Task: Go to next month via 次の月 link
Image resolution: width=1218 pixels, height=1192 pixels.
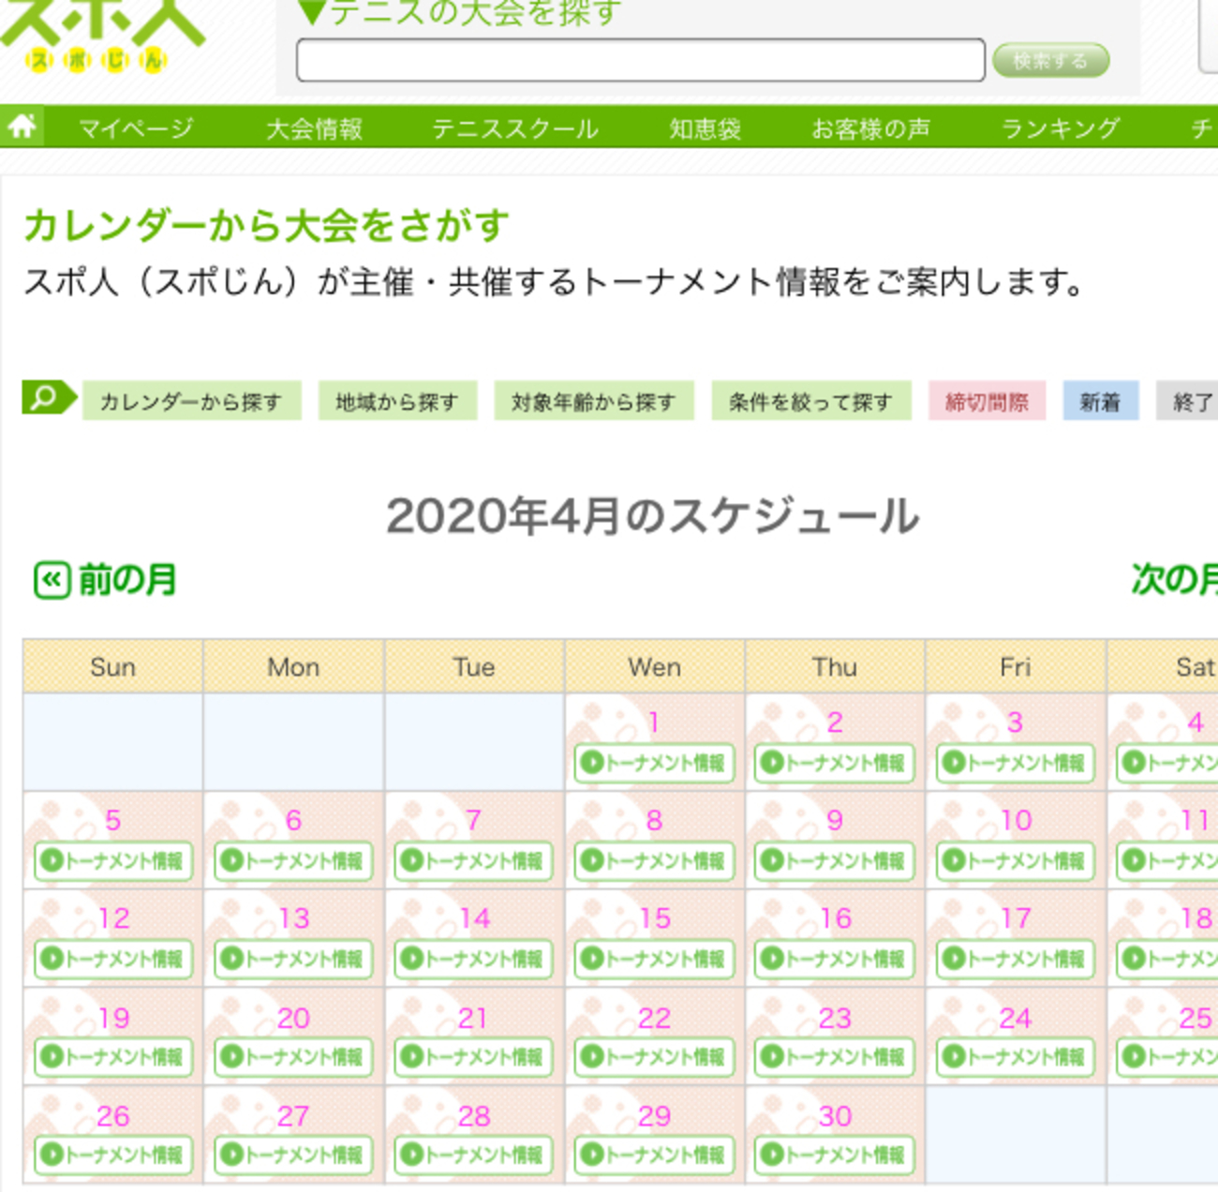Action: coord(1175,579)
